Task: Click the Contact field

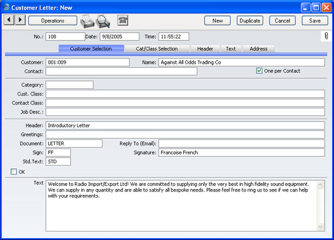Action: [x=121, y=72]
